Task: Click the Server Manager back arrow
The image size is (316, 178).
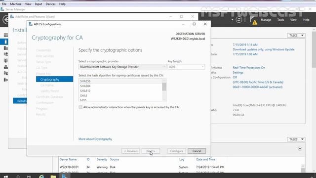Action: (x=5, y=20)
